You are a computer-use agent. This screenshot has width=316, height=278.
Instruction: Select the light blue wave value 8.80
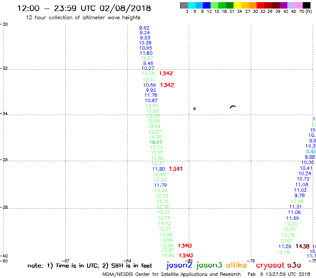[x=311, y=152]
